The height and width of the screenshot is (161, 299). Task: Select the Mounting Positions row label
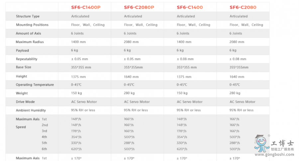32,25
